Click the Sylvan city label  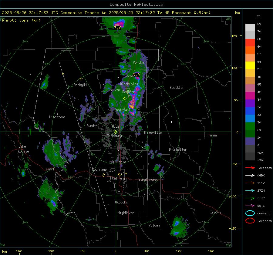[x=116, y=89]
